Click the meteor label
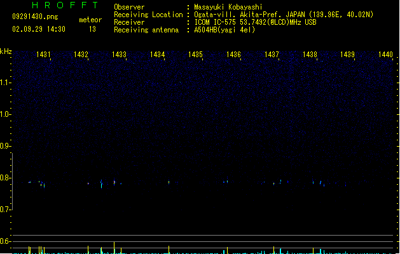Image resolution: width=400 pixels, height=254 pixels. pyautogui.click(x=90, y=20)
